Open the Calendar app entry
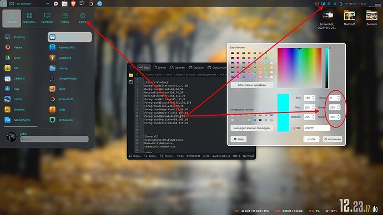Image resolution: width=383 pixels, height=215 pixels. tap(14, 79)
